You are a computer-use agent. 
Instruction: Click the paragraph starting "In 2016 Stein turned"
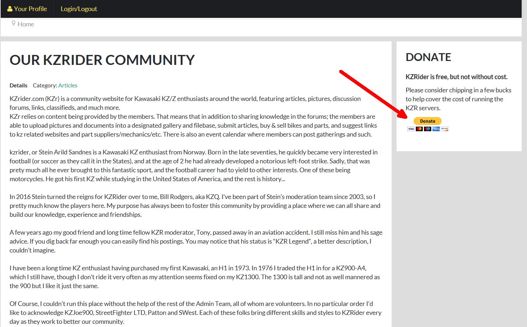195,206
